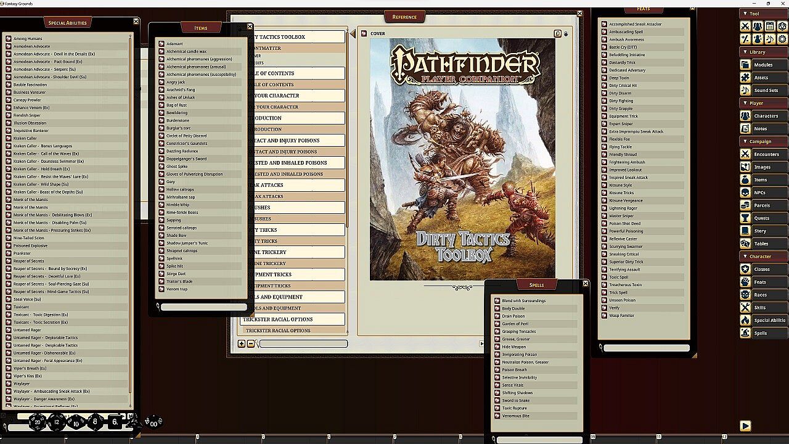Pick the d12 die at the bottom
789x444 pixels.
click(x=57, y=422)
